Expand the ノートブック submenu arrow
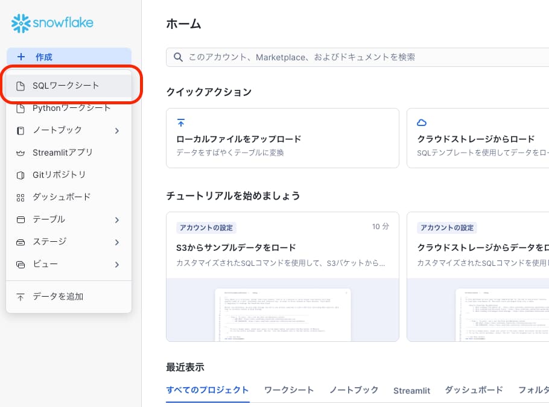This screenshot has width=549, height=407. pos(117,131)
